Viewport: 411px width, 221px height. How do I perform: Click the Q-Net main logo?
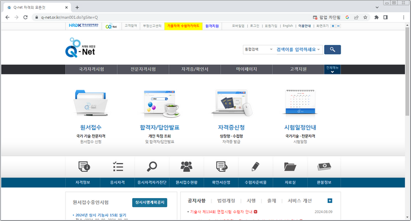pos(80,47)
